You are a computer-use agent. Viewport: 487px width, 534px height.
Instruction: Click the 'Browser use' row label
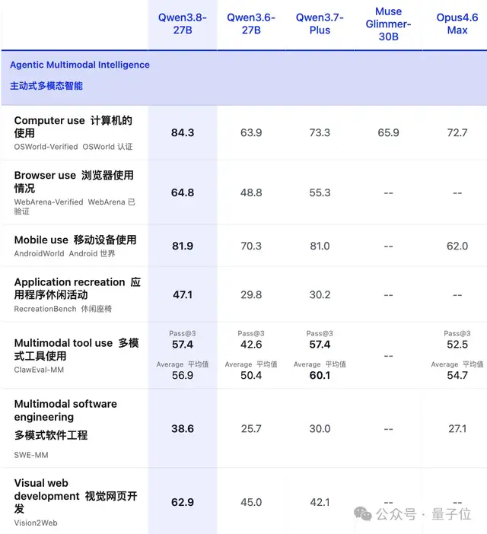(45, 176)
